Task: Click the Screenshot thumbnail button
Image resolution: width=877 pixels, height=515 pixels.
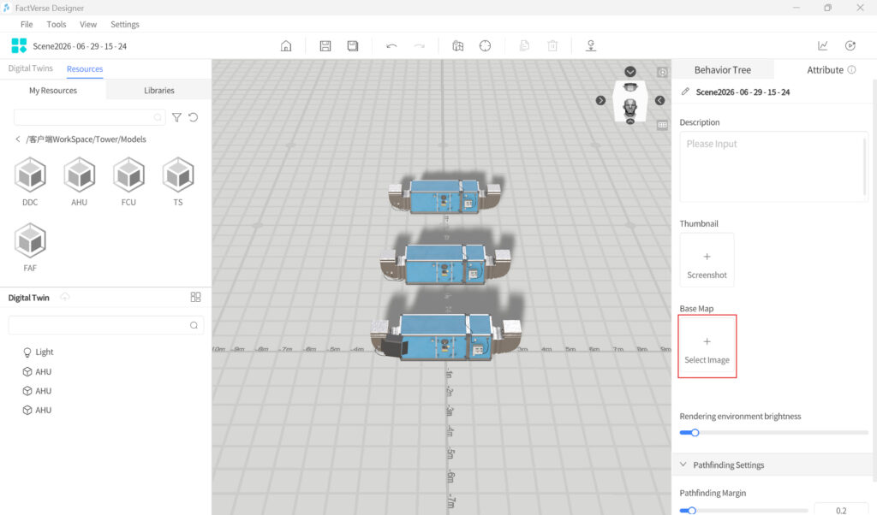Action: 707,260
